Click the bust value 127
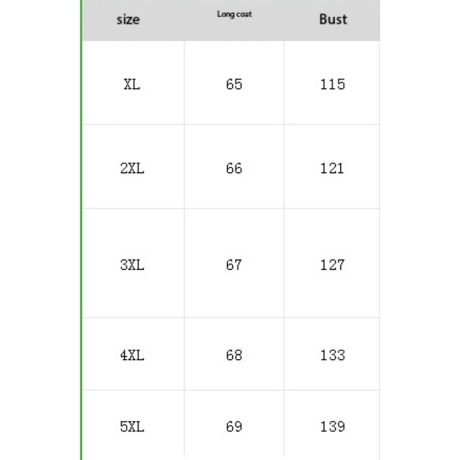The width and height of the screenshot is (460, 460). tap(332, 265)
